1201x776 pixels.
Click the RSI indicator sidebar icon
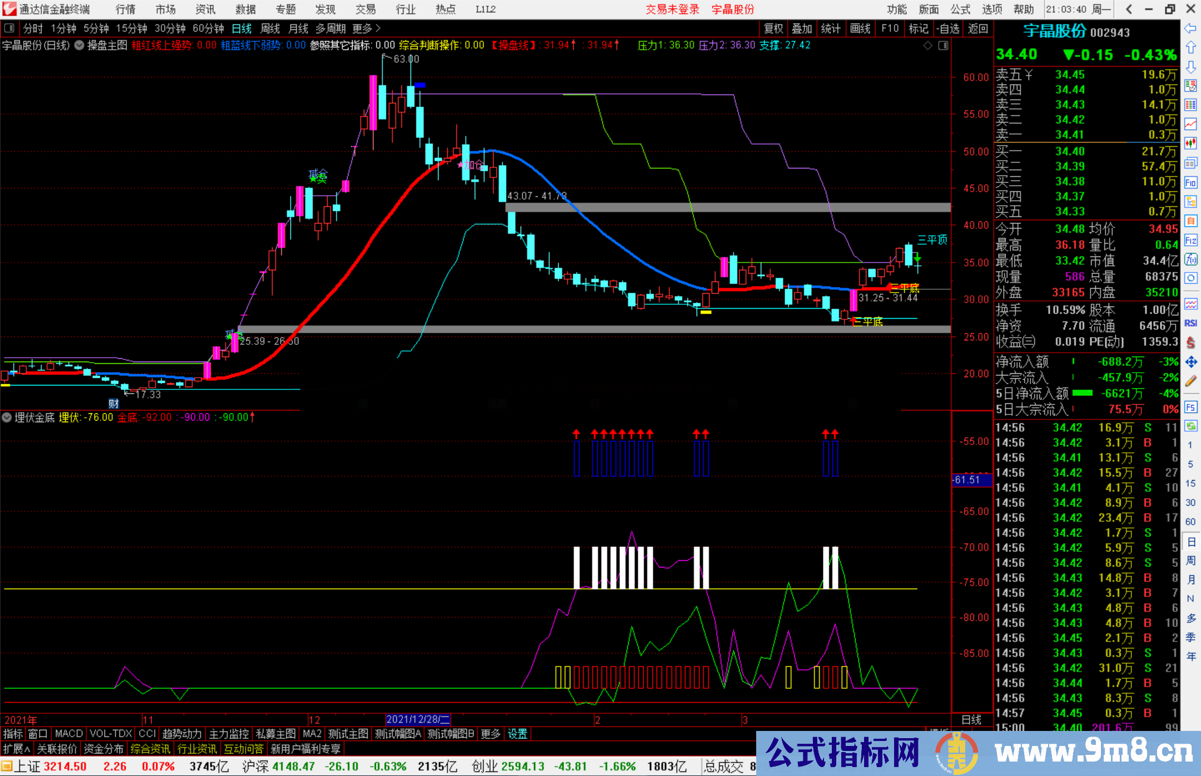1190,323
